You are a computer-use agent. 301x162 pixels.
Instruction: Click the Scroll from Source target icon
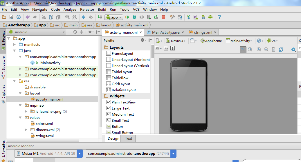click(x=75, y=32)
